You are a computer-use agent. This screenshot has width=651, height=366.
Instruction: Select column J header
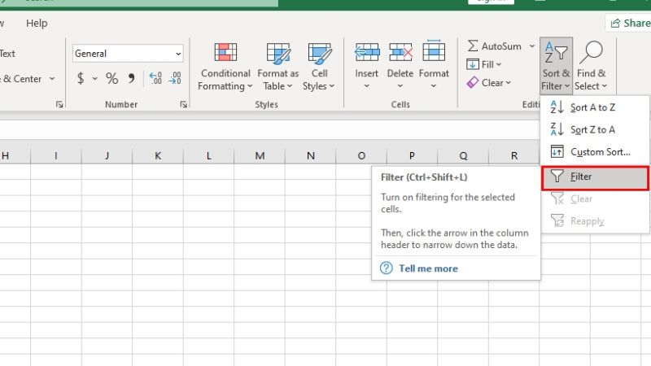click(x=107, y=155)
